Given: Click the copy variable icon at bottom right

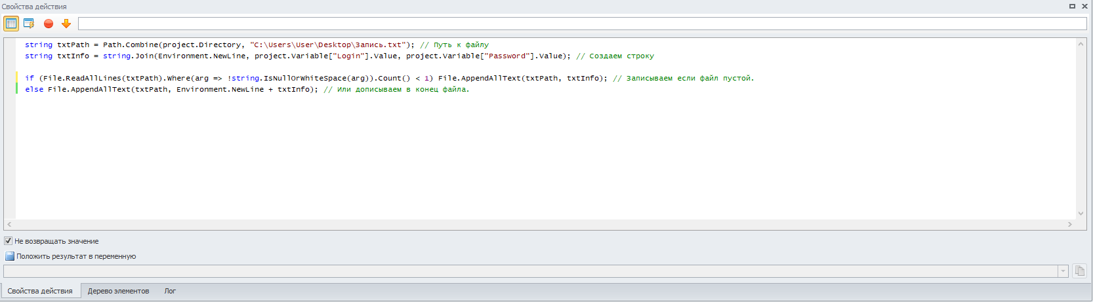Looking at the screenshot, I should (x=1079, y=271).
